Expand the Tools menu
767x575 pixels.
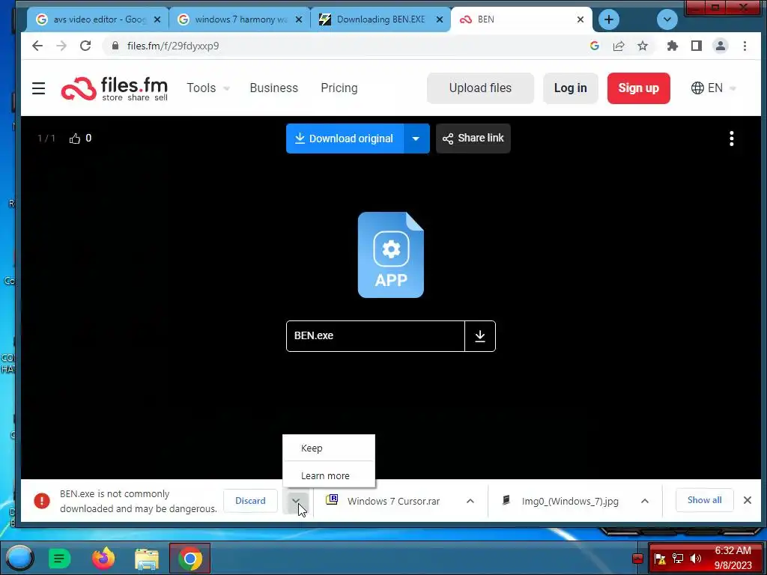[x=208, y=88]
